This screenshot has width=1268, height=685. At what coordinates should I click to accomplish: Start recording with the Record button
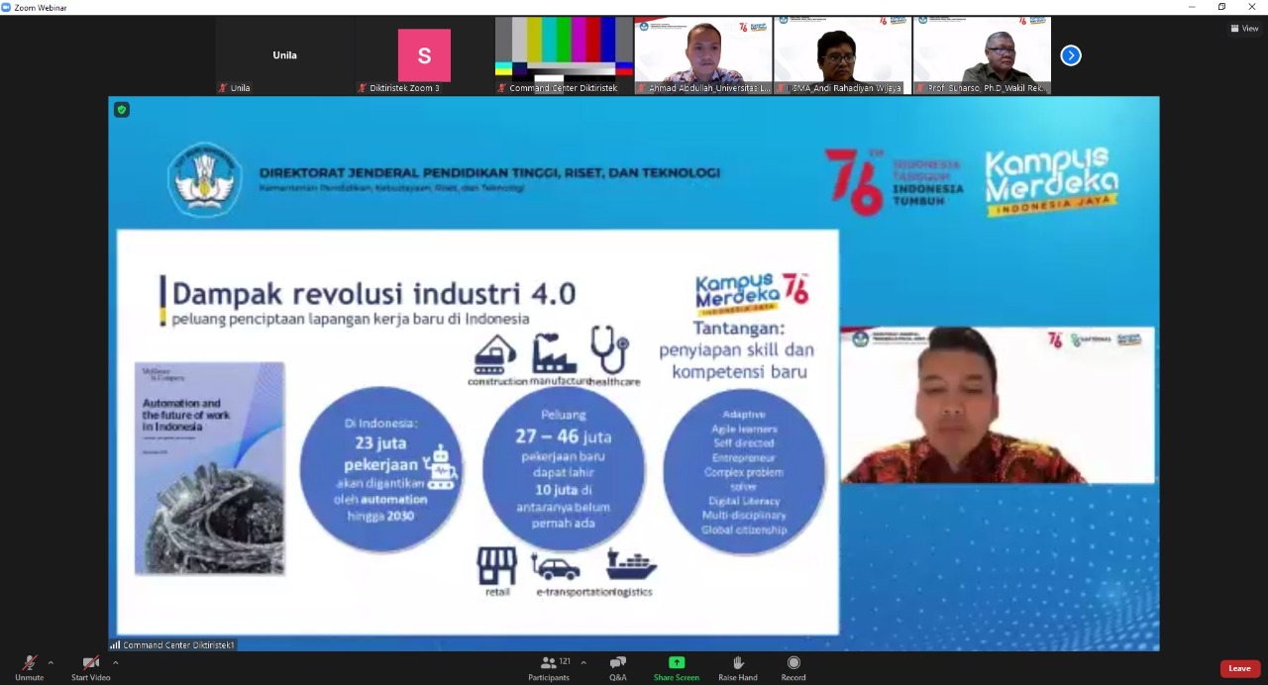(x=793, y=663)
